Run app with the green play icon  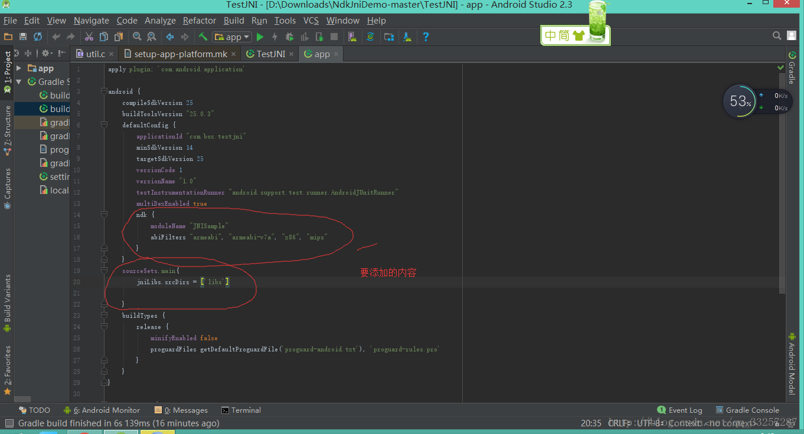[x=260, y=37]
